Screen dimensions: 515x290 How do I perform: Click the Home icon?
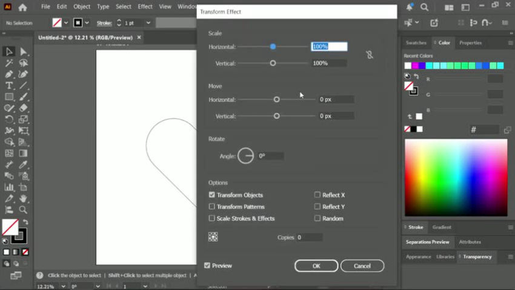tap(22, 7)
